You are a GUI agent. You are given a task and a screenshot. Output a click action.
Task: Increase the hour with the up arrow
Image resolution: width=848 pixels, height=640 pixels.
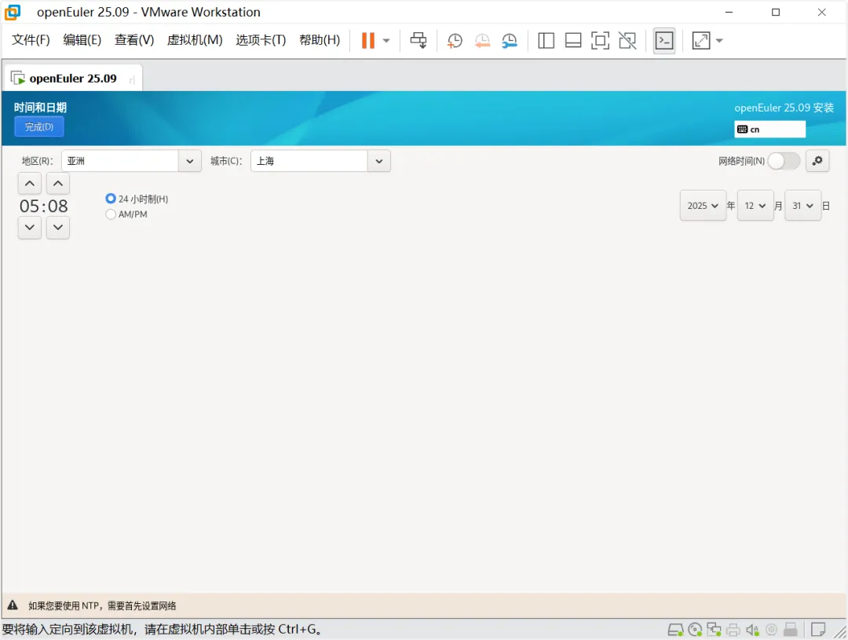pyautogui.click(x=30, y=184)
